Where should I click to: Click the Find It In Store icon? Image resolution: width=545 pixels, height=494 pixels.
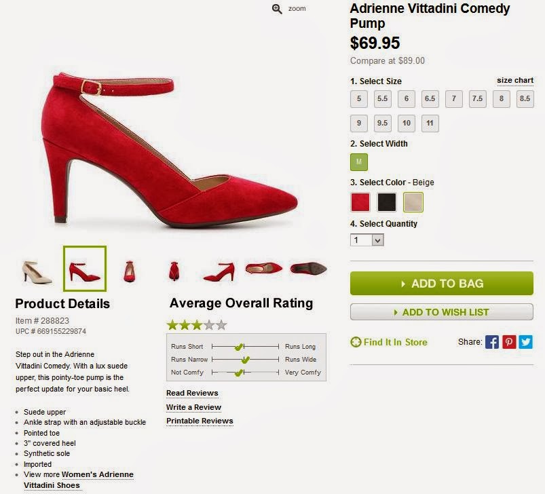(356, 342)
